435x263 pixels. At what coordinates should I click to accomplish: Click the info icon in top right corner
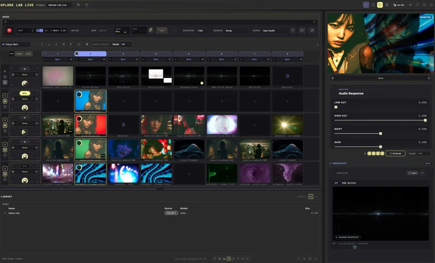pos(431,5)
